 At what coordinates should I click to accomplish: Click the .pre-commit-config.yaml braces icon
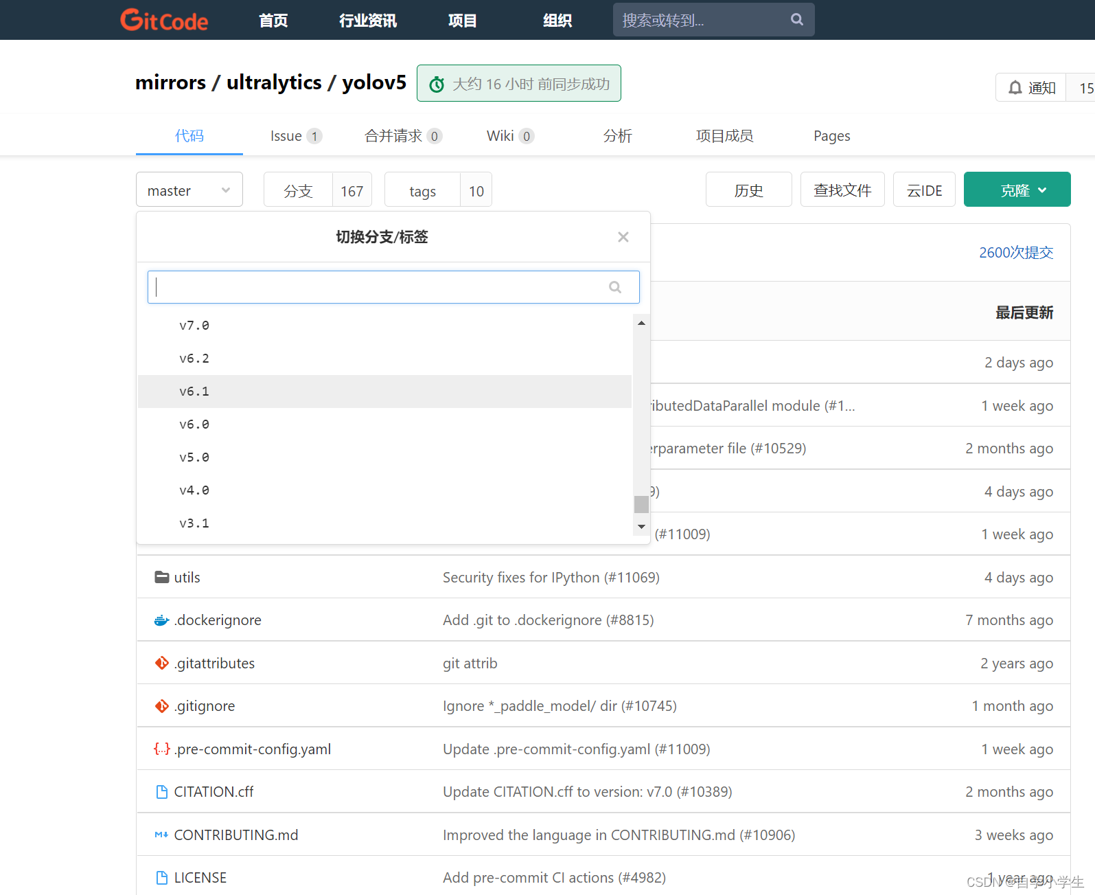click(162, 749)
